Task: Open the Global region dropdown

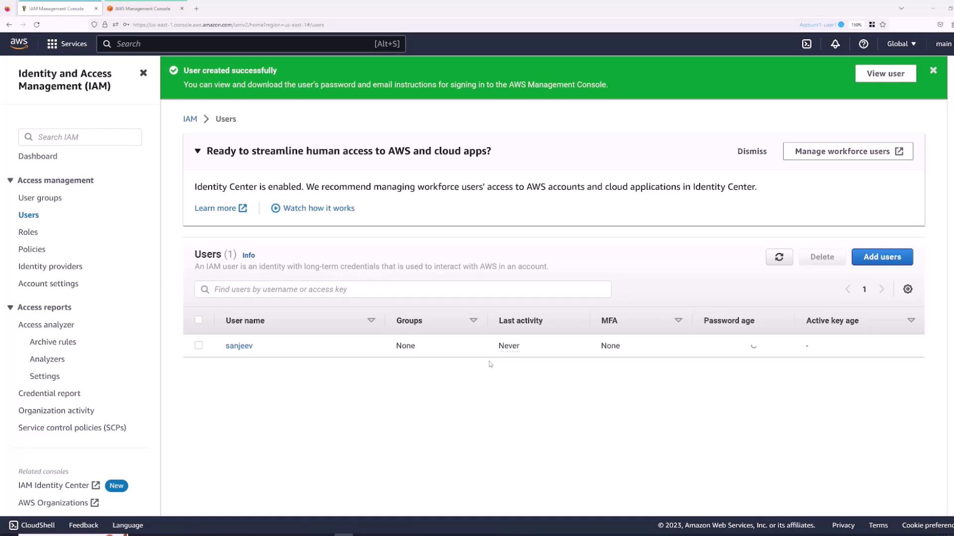Action: pyautogui.click(x=901, y=44)
